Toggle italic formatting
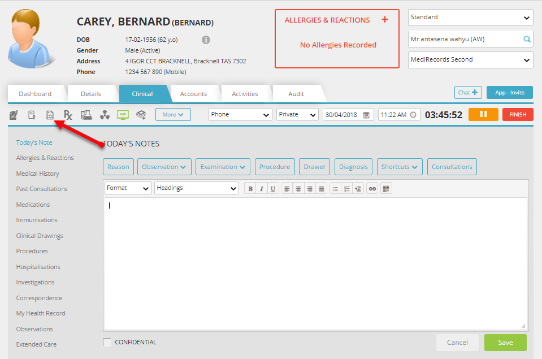 coord(261,188)
